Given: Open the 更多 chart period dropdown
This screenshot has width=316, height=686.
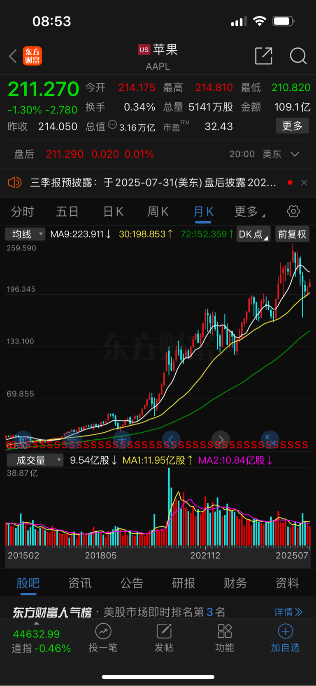Looking at the screenshot, I should point(249,212).
